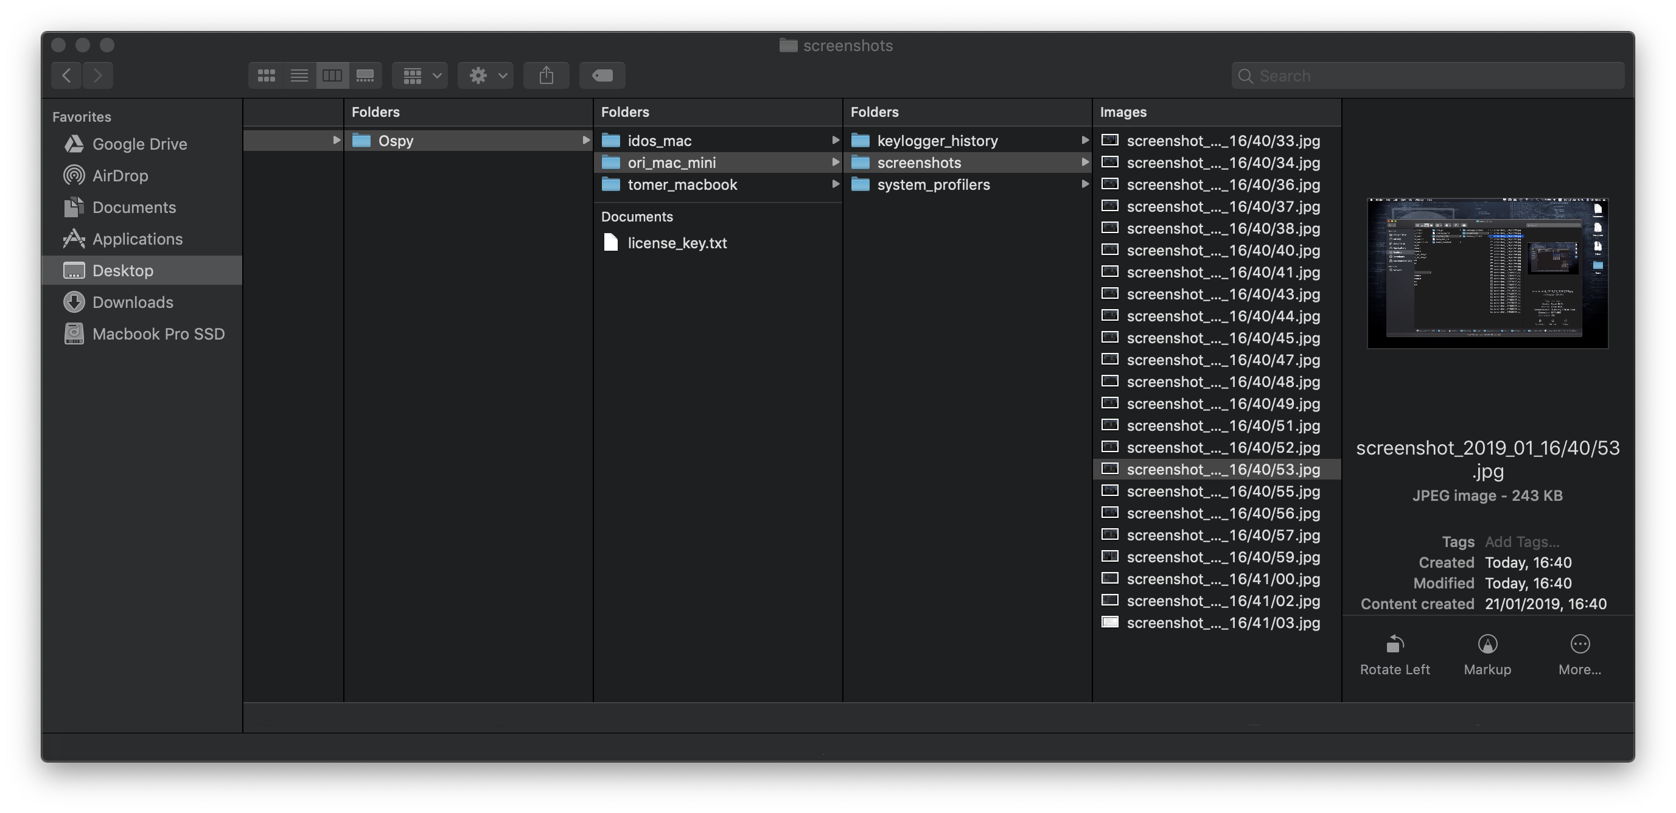Select license_key.txt document
This screenshot has width=1676, height=813.
[x=677, y=243]
